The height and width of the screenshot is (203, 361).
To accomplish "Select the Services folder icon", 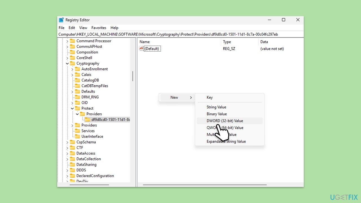I will click(78, 131).
